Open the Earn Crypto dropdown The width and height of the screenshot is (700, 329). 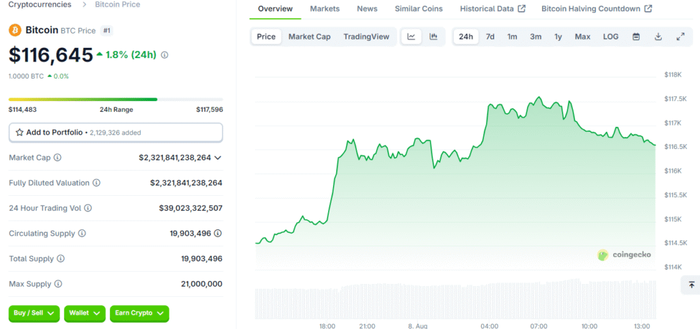click(x=139, y=313)
